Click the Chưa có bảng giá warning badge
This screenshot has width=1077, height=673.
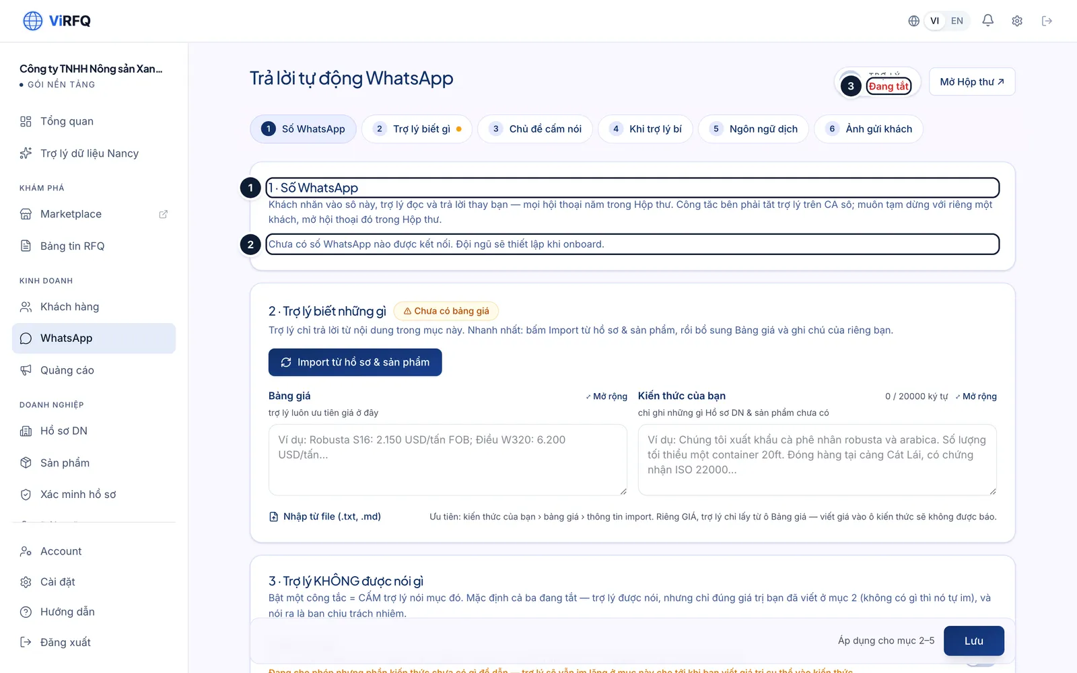click(x=446, y=311)
